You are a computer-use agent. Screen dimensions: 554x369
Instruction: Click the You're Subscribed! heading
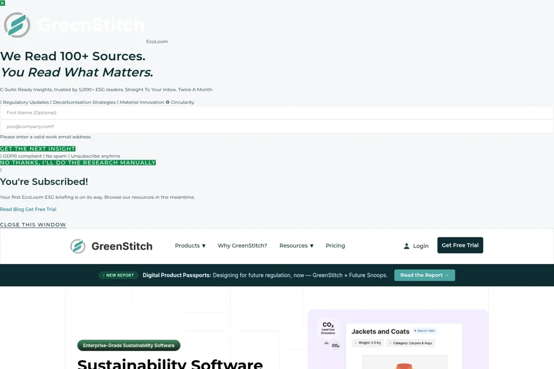pos(44,182)
